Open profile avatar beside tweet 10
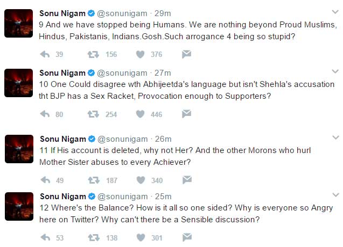This screenshot has height=247, width=343. pos(18,83)
